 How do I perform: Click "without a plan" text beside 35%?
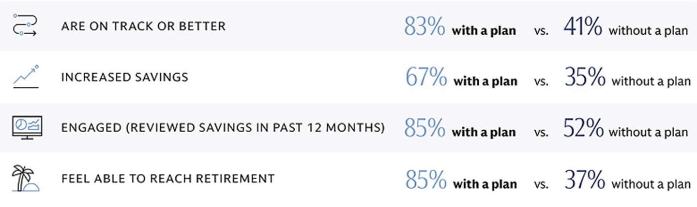(651, 82)
